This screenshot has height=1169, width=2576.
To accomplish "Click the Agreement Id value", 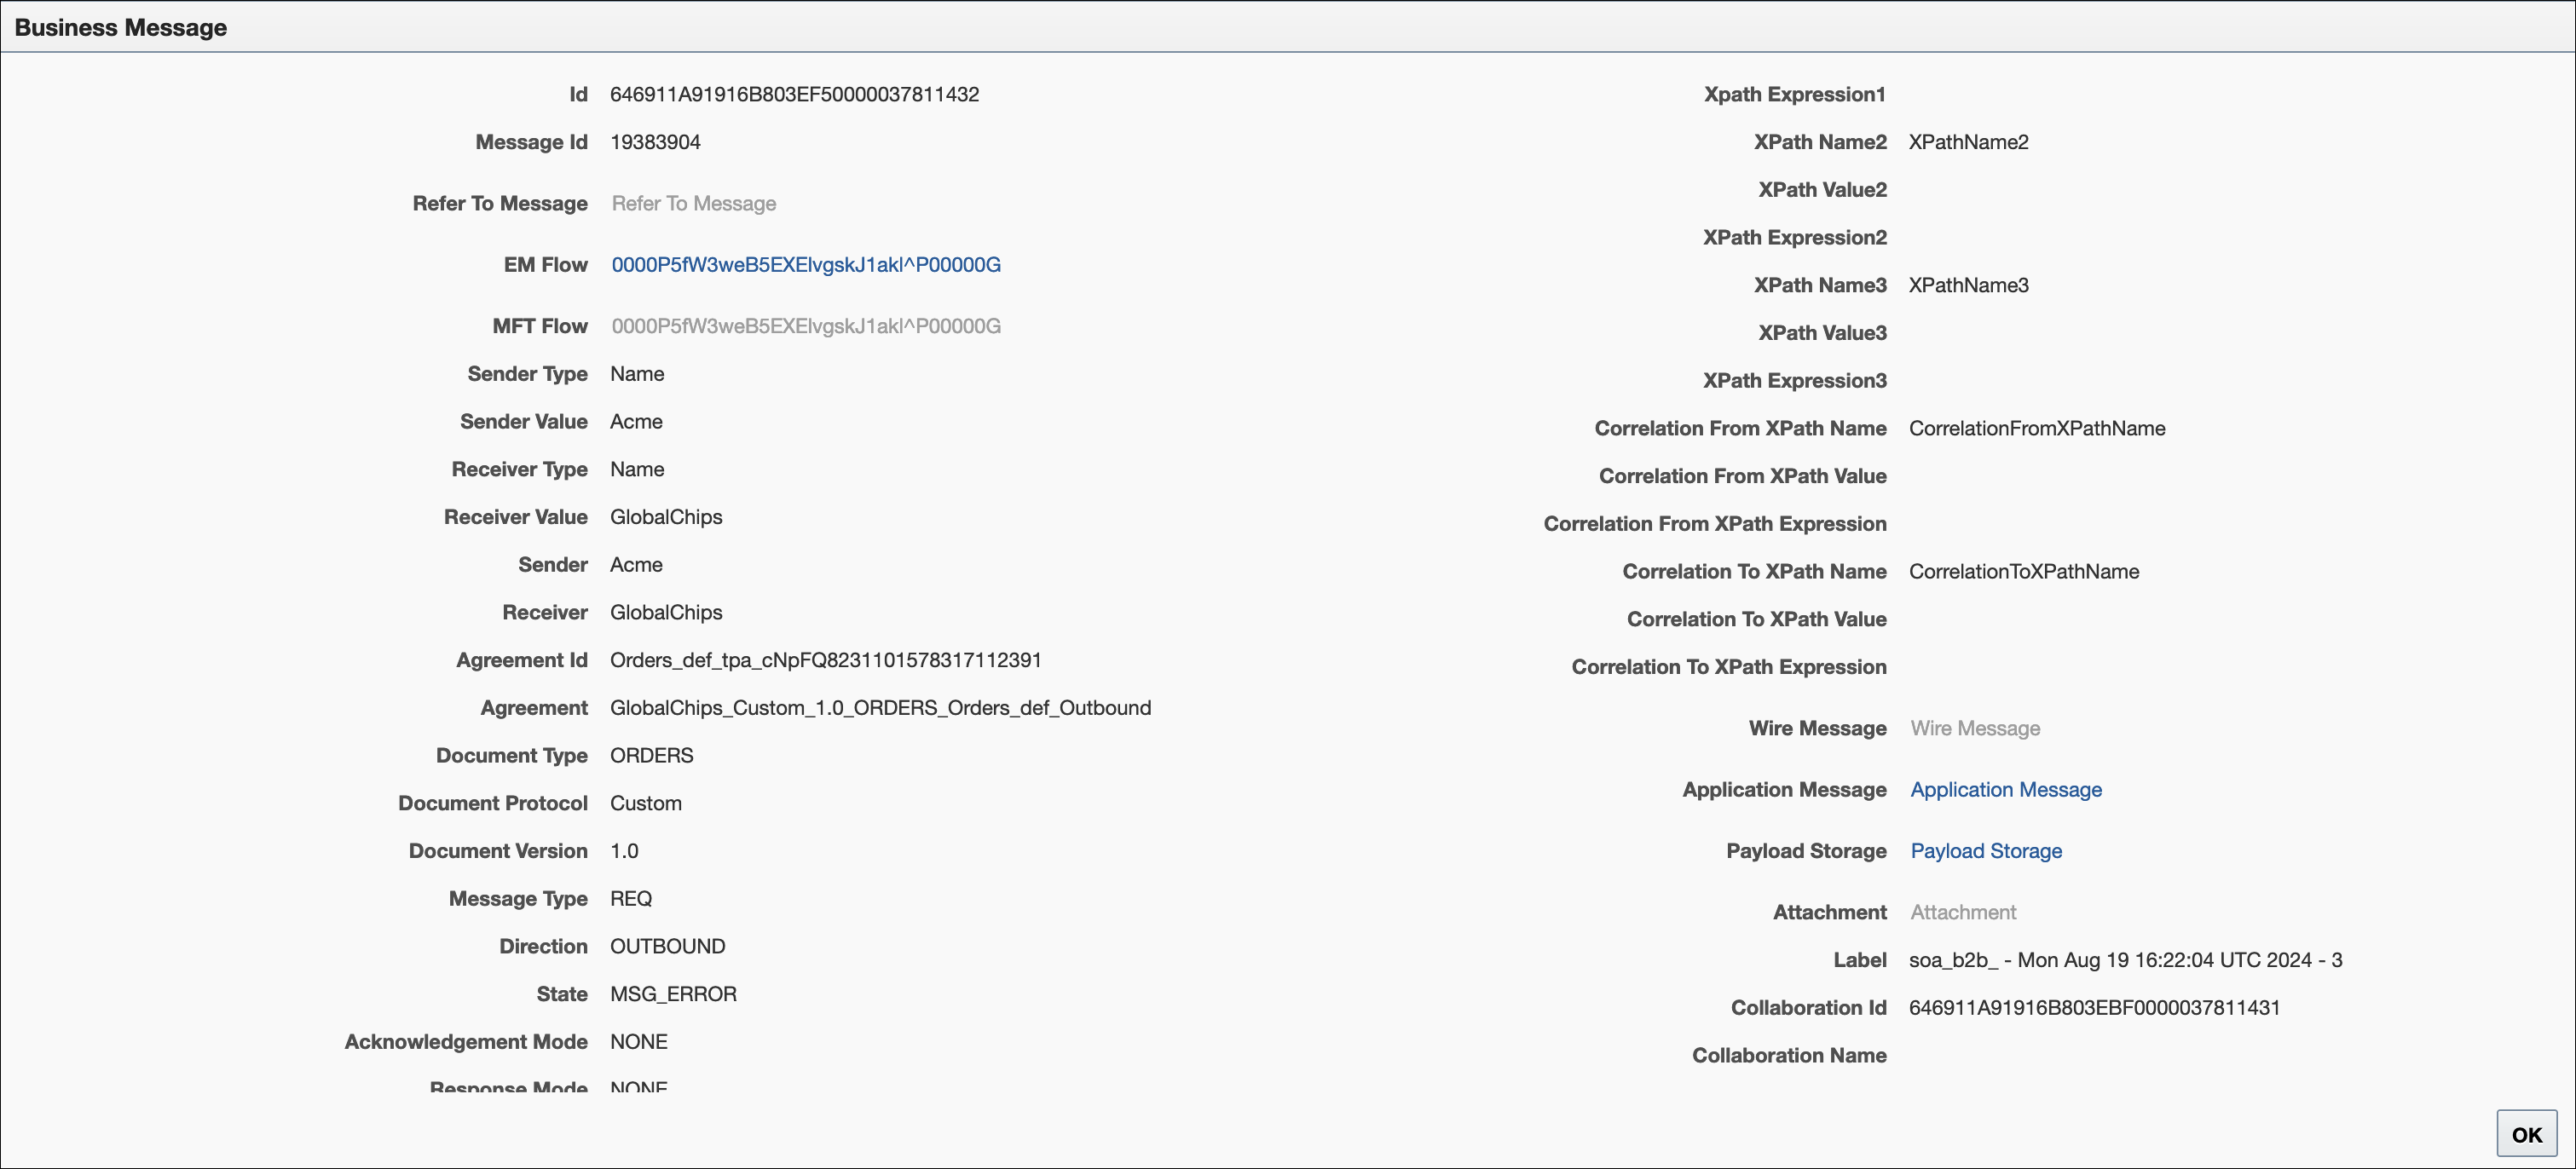I will pos(826,660).
